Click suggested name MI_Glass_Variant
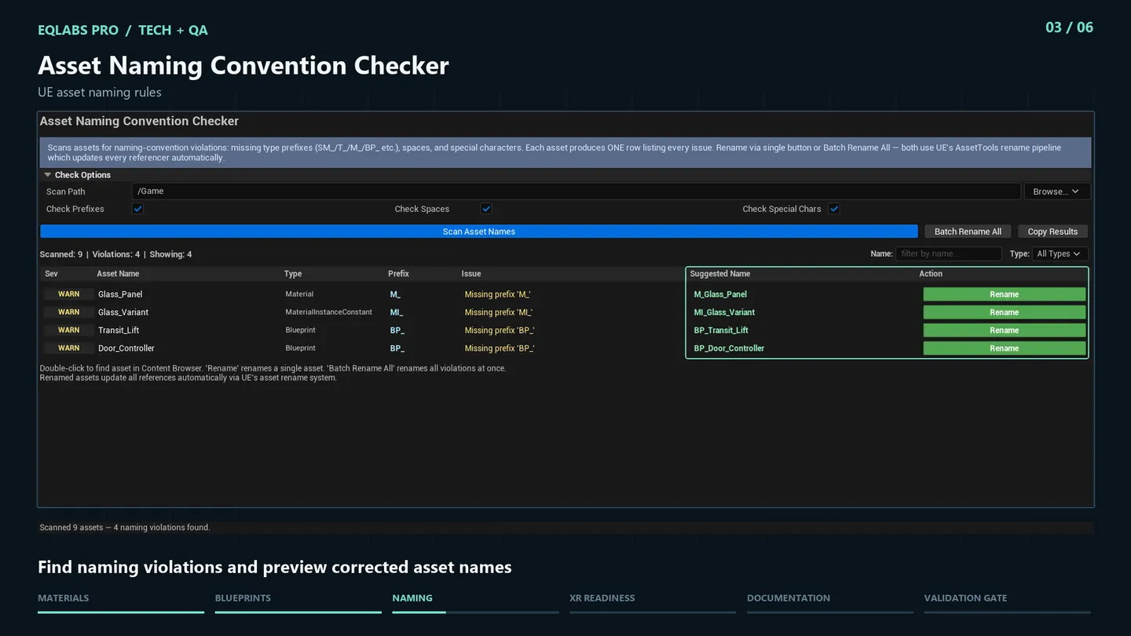 pyautogui.click(x=724, y=313)
